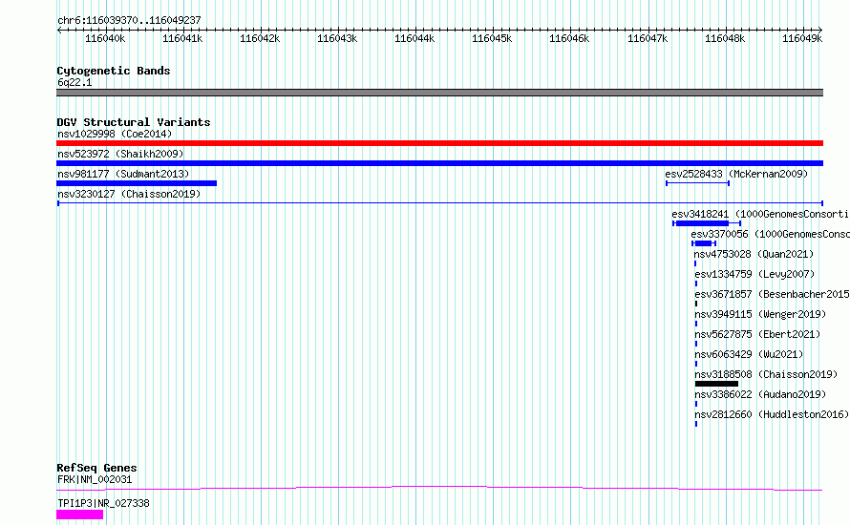Viewport: 850px width, 525px height.
Task: Open esv3671857 Besenbacher2015 label
Action: (x=772, y=294)
